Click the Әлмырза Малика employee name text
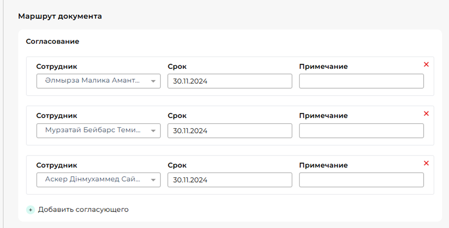449x228 pixels. click(92, 81)
